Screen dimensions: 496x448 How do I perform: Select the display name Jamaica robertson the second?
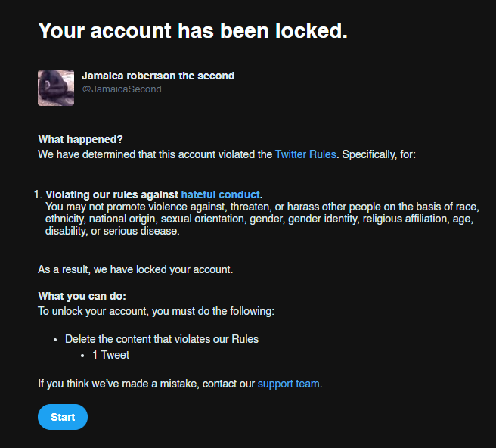[x=158, y=76]
